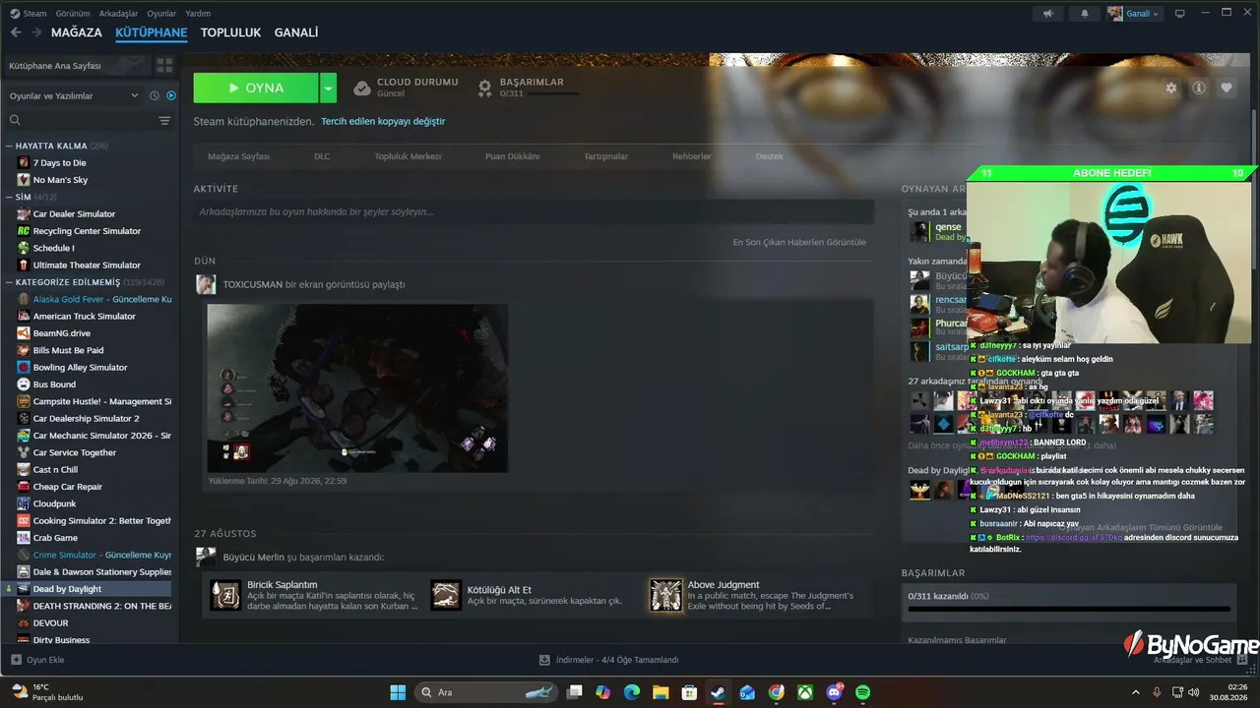Select No Man's Sky in library

pos(60,180)
